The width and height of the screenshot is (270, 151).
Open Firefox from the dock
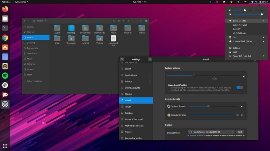click(x=5, y=9)
